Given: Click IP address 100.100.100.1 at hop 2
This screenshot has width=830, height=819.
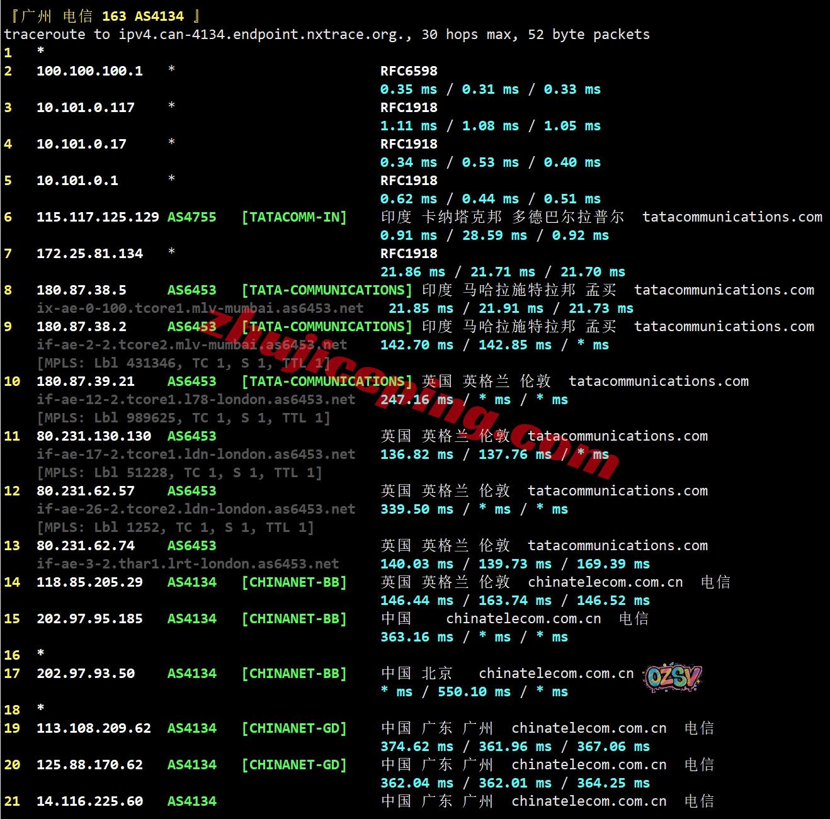Looking at the screenshot, I should pyautogui.click(x=89, y=71).
